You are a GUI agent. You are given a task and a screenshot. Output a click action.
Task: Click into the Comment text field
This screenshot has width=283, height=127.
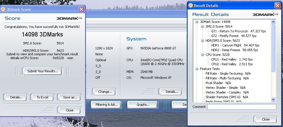[242, 107]
